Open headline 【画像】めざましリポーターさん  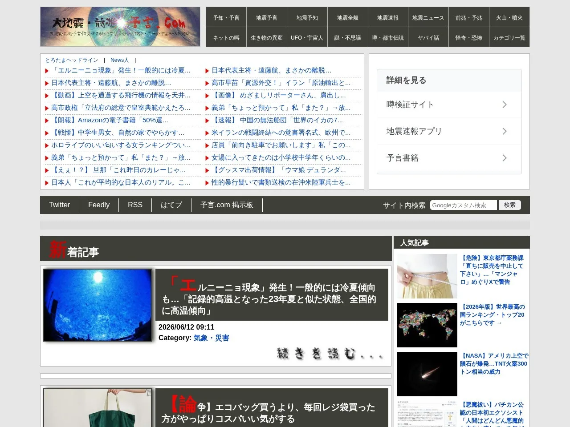click(x=279, y=95)
